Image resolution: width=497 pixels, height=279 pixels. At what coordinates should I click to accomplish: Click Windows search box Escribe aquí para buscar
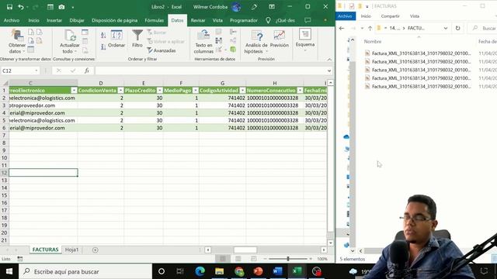85,271
